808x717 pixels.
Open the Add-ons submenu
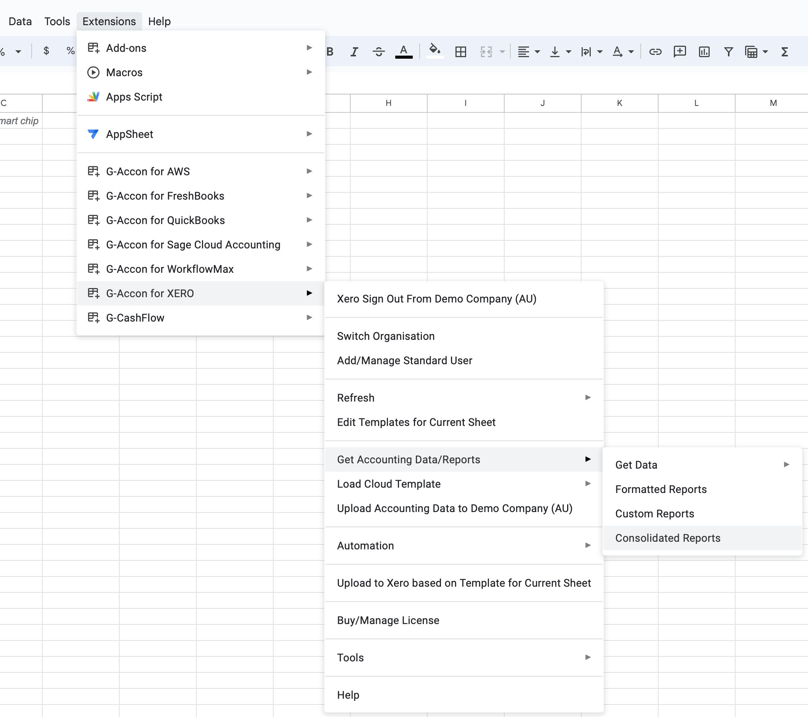pyautogui.click(x=201, y=48)
